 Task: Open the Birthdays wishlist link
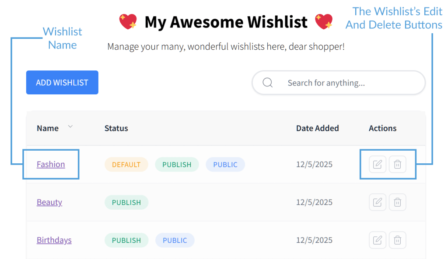[54, 240]
